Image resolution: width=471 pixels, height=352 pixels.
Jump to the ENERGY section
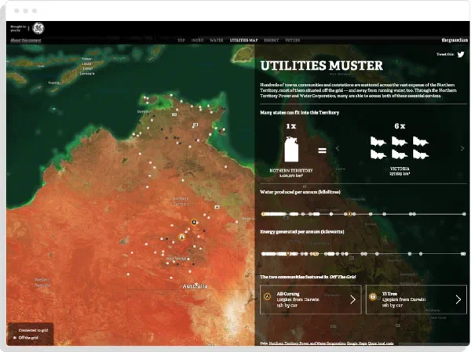point(272,40)
